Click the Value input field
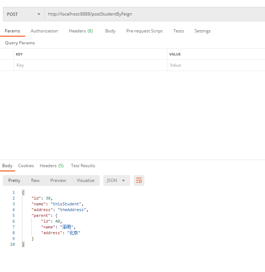The image size is (265, 272). point(216,65)
